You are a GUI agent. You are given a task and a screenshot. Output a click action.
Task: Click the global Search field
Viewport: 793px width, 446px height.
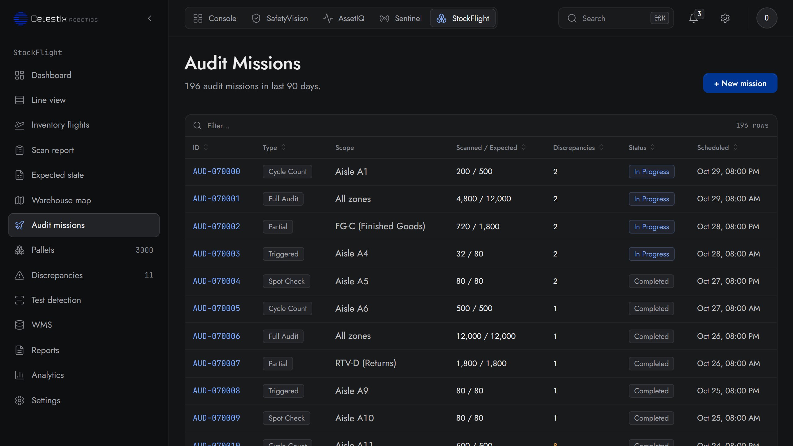pos(616,18)
